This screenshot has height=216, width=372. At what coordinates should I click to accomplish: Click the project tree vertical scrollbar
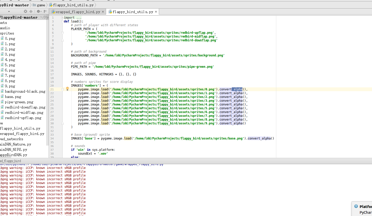tap(47, 81)
